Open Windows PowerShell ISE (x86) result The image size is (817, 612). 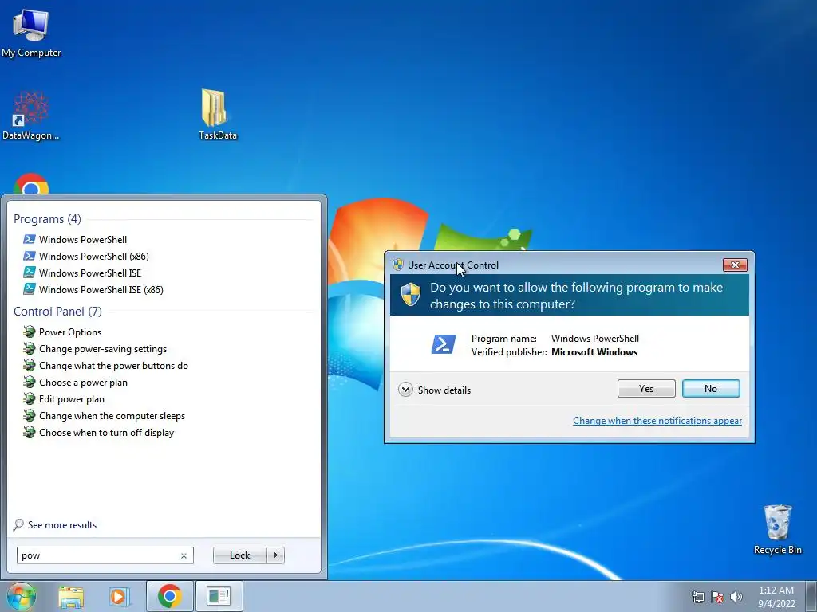click(101, 290)
